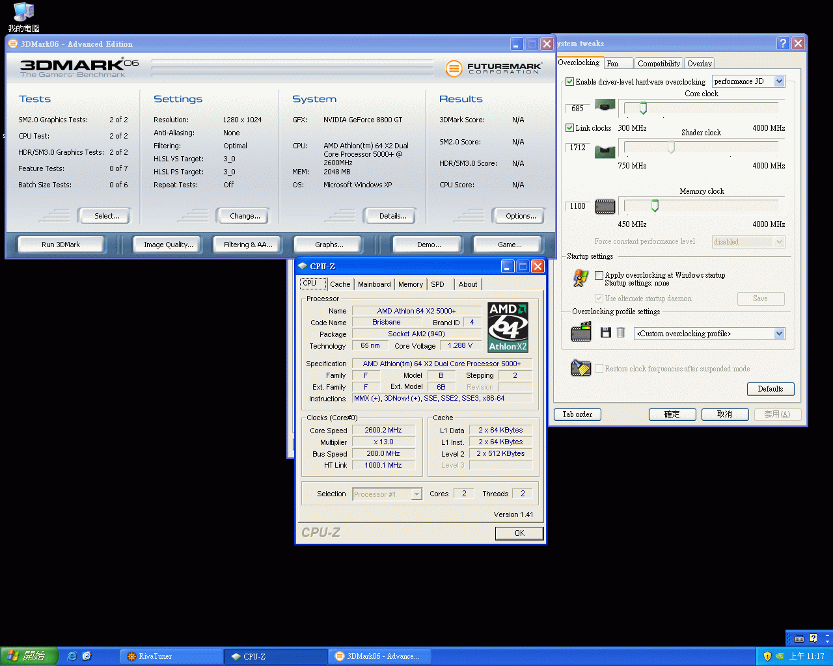This screenshot has width=833, height=666.
Task: Toggle Enable driver-level hardware overclocking checkbox
Action: coord(569,81)
